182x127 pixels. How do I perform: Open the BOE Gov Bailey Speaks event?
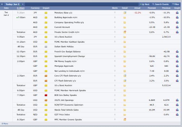(66, 95)
